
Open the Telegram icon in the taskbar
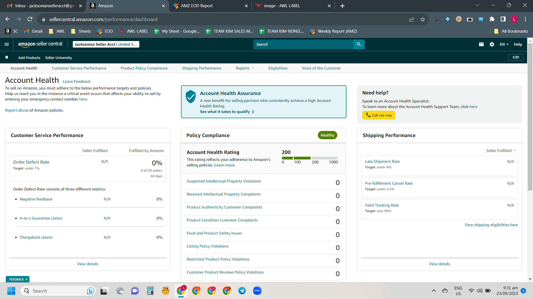(242, 291)
